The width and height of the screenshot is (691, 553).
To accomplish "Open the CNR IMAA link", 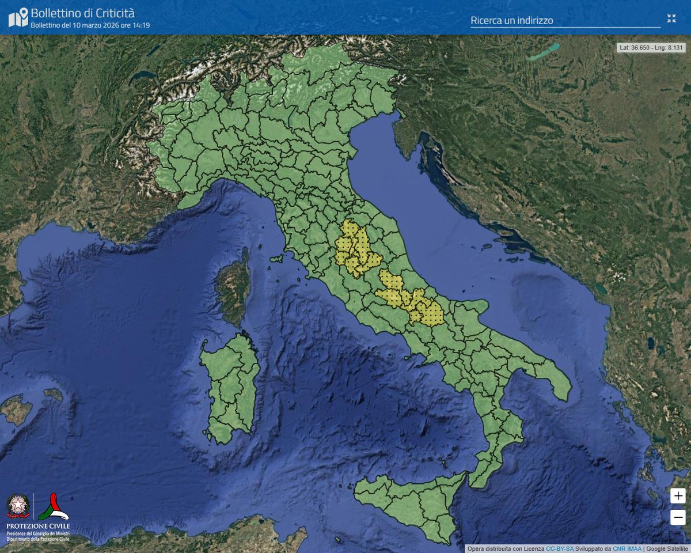I will 628,548.
